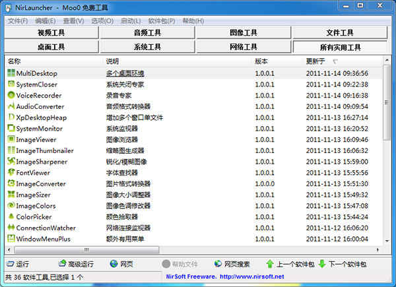Click the ImageConverter icon

pos(11,183)
